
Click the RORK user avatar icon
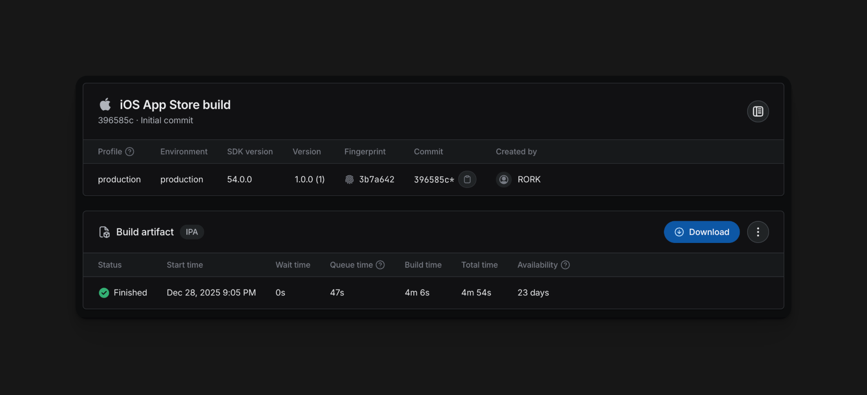(504, 179)
